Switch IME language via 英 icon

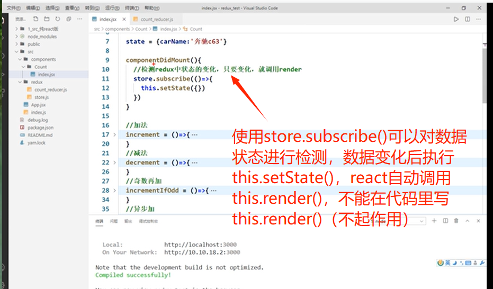pyautogui.click(x=448, y=263)
